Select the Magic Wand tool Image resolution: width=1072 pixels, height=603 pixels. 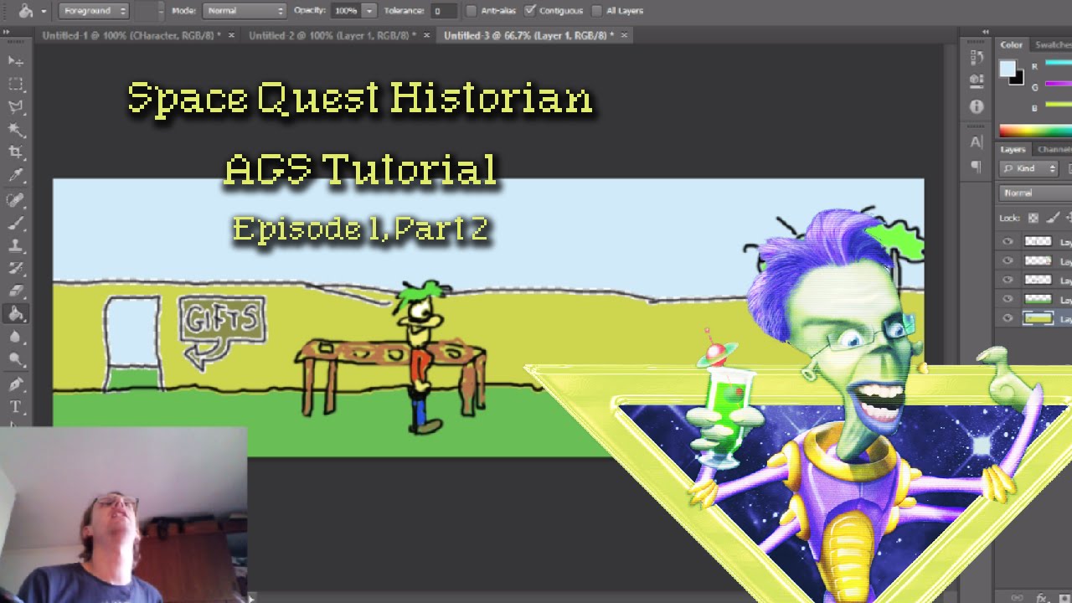click(15, 130)
